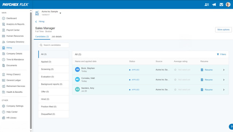The height and width of the screenshot is (132, 233).
Task: Select the Position filled (0) stage
Action: pyautogui.click(x=54, y=107)
